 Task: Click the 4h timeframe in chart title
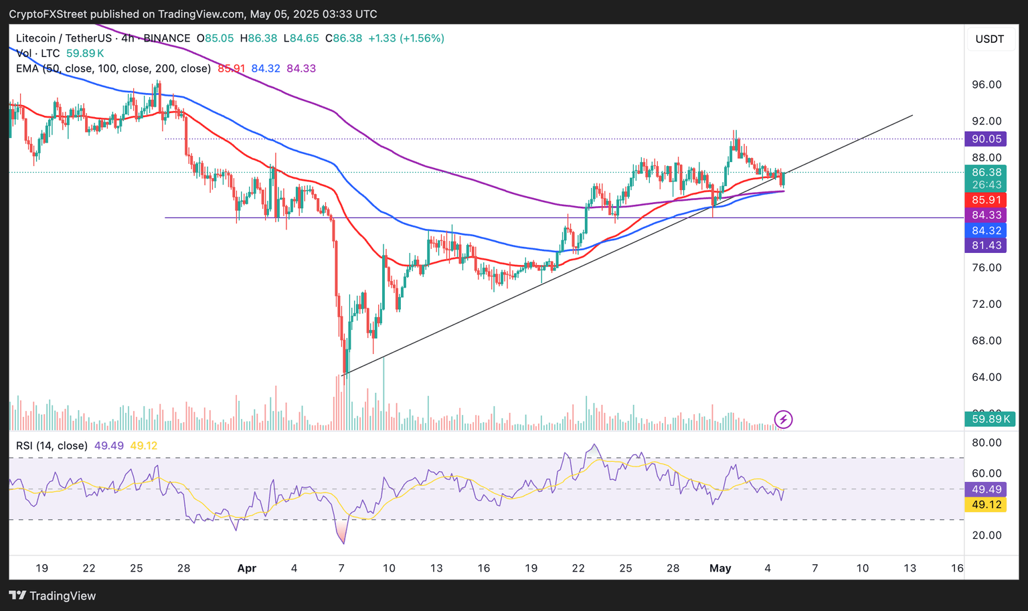pos(128,38)
